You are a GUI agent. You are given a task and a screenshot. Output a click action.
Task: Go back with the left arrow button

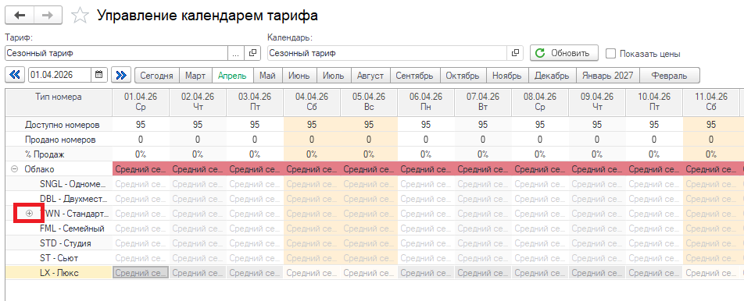(x=20, y=16)
